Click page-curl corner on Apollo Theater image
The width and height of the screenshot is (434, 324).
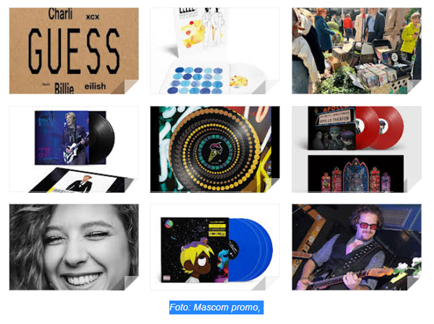(x=414, y=185)
